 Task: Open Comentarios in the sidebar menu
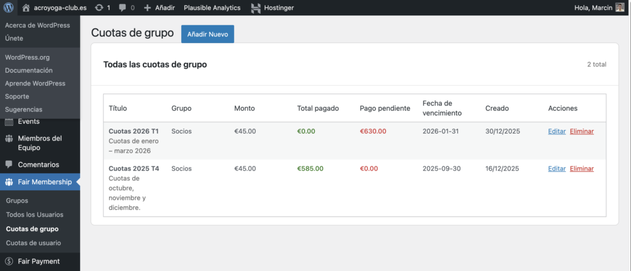point(38,164)
